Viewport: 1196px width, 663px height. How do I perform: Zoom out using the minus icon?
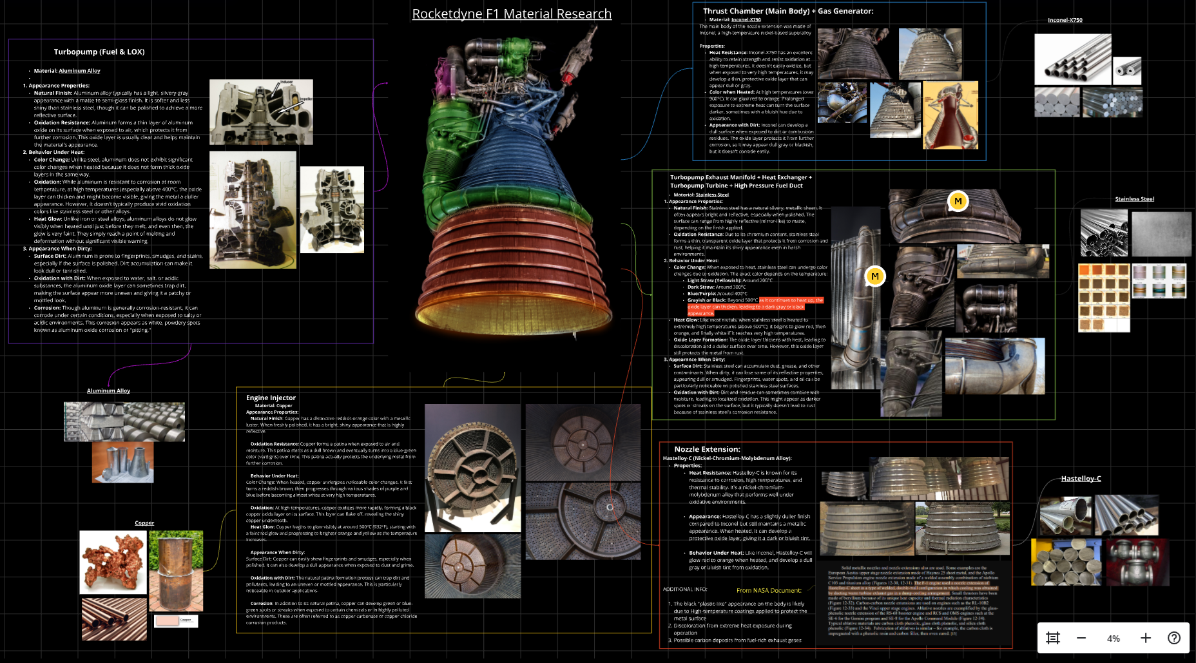point(1081,638)
